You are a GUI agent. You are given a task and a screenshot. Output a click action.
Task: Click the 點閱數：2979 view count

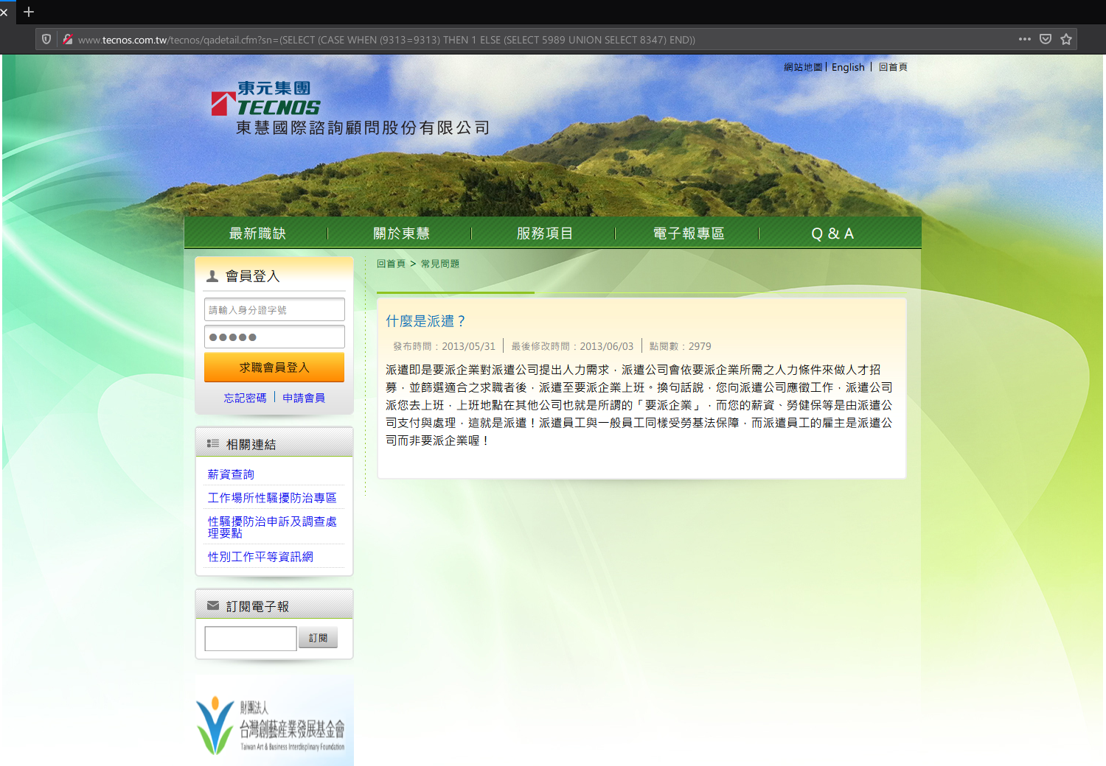click(680, 346)
